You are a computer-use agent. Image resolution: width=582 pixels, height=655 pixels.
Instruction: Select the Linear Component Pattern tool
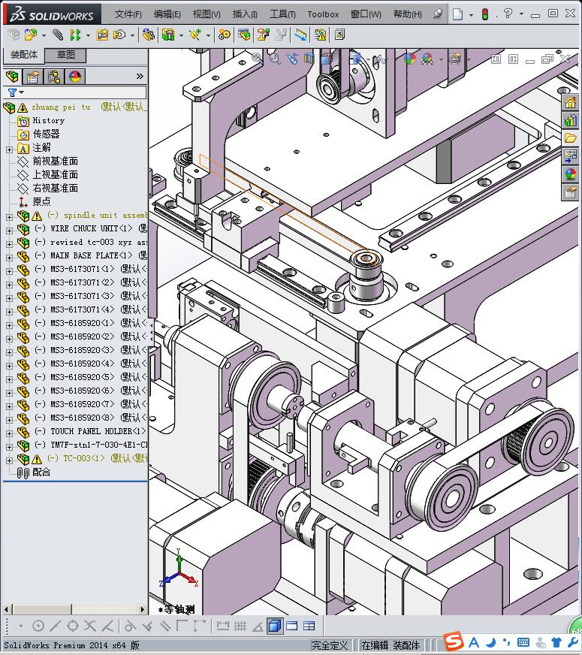pos(75,35)
